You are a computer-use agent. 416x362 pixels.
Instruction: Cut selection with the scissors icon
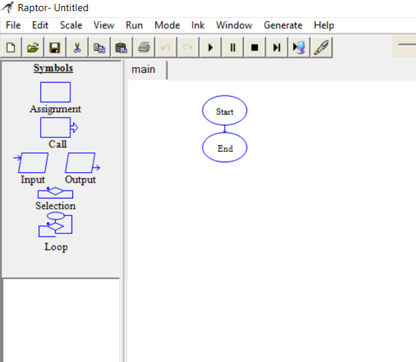point(77,48)
